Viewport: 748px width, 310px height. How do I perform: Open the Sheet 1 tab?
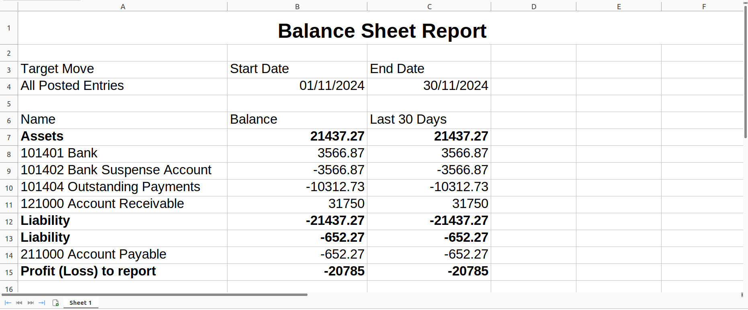(x=80, y=303)
